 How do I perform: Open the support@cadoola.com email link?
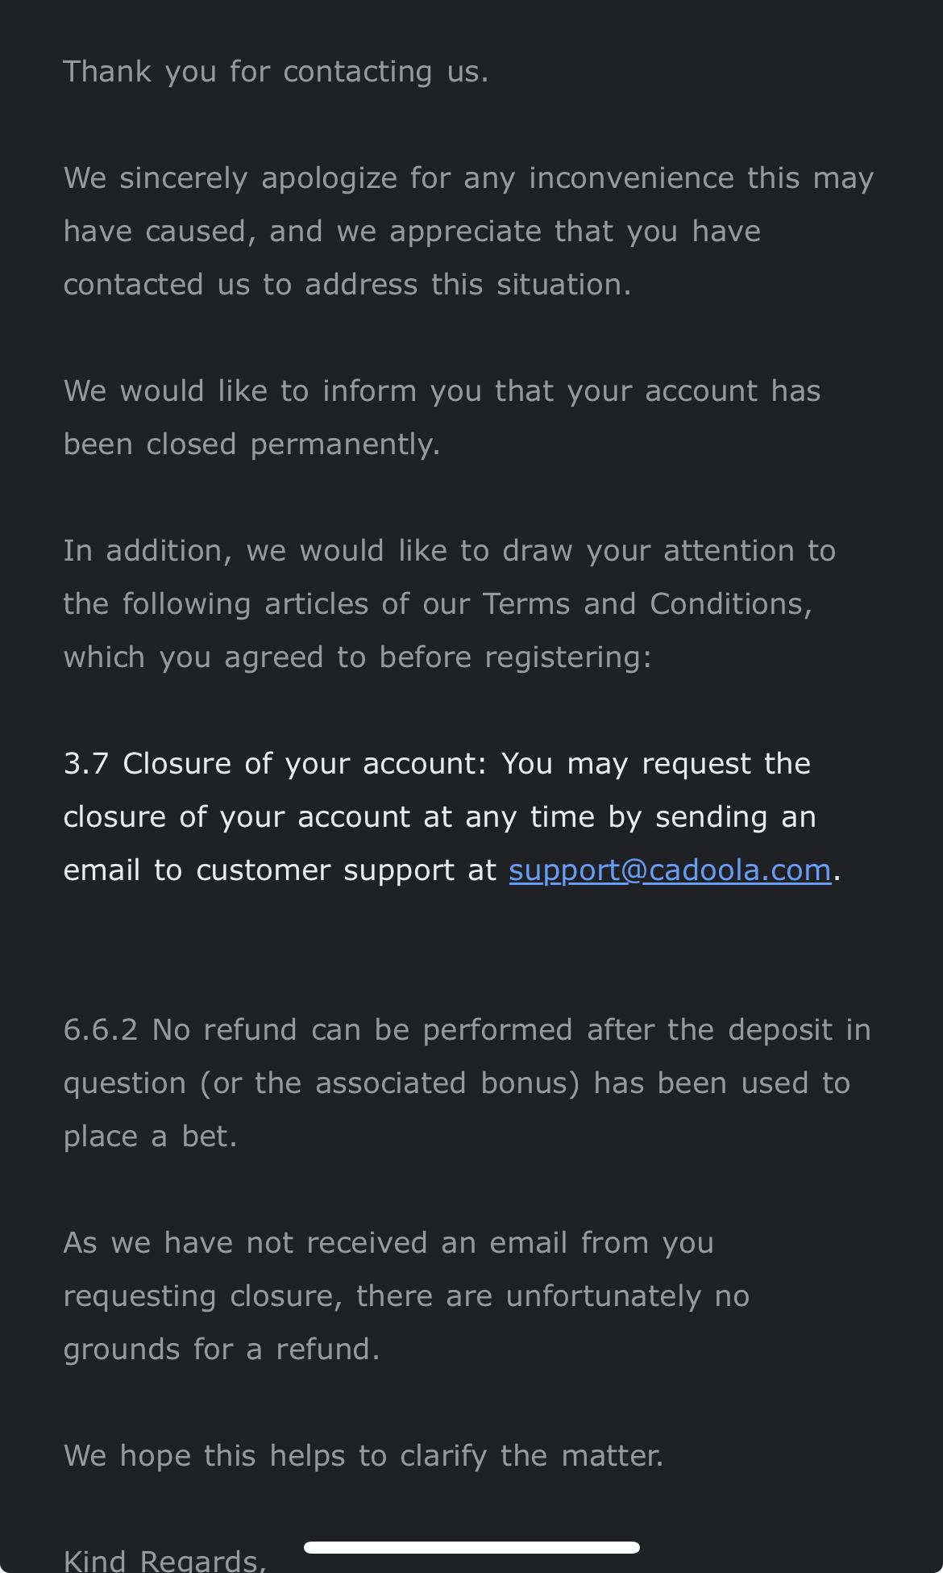pos(669,870)
